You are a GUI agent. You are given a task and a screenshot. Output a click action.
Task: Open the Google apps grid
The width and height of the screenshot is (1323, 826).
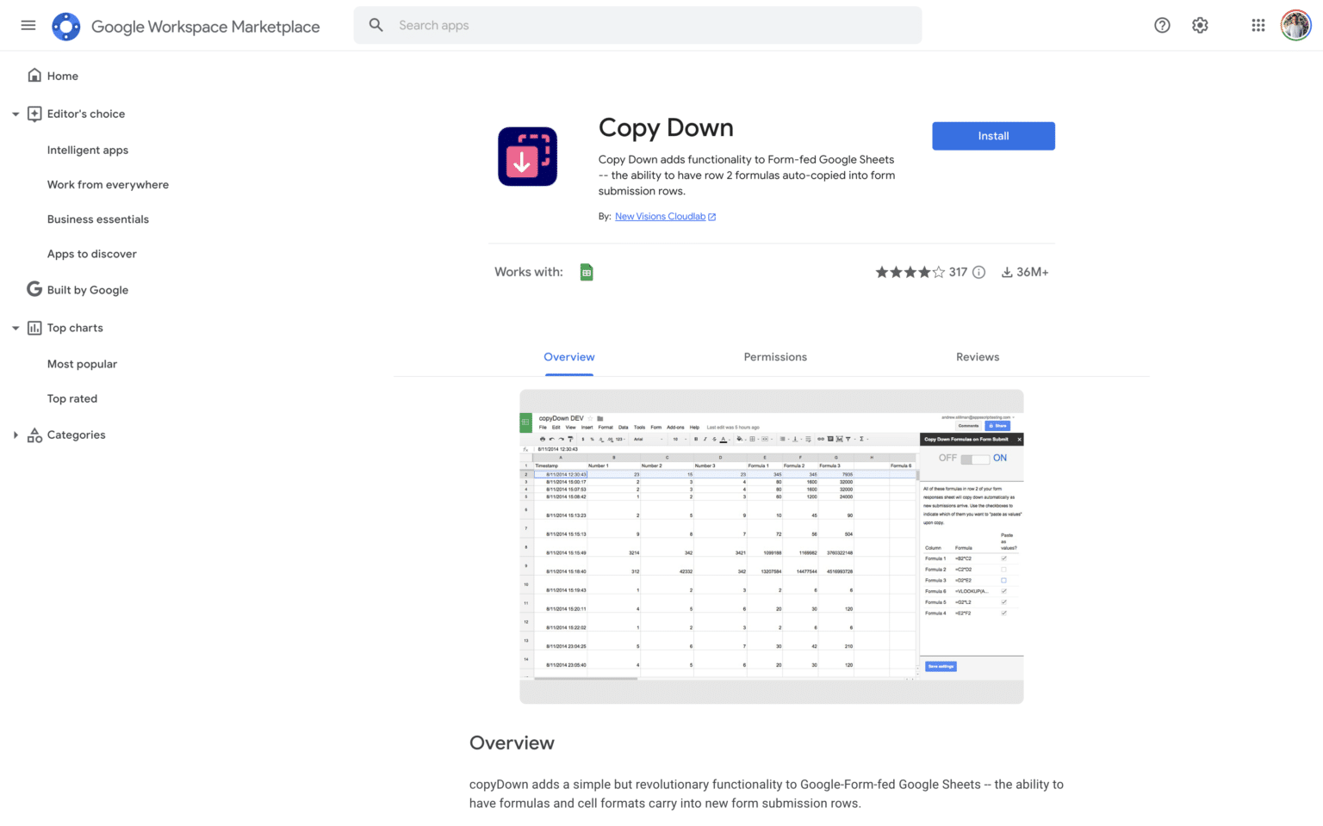[1258, 25]
